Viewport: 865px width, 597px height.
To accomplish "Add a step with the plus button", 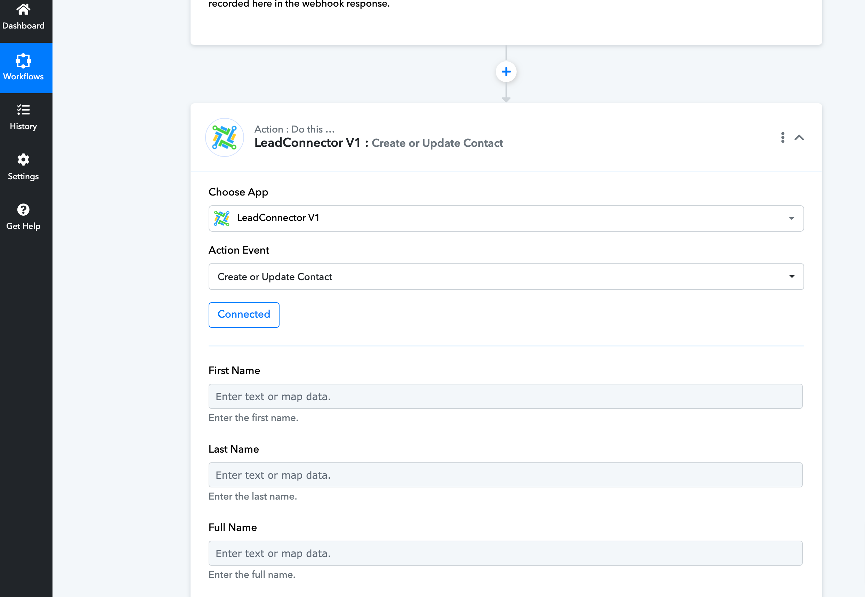I will click(x=506, y=71).
